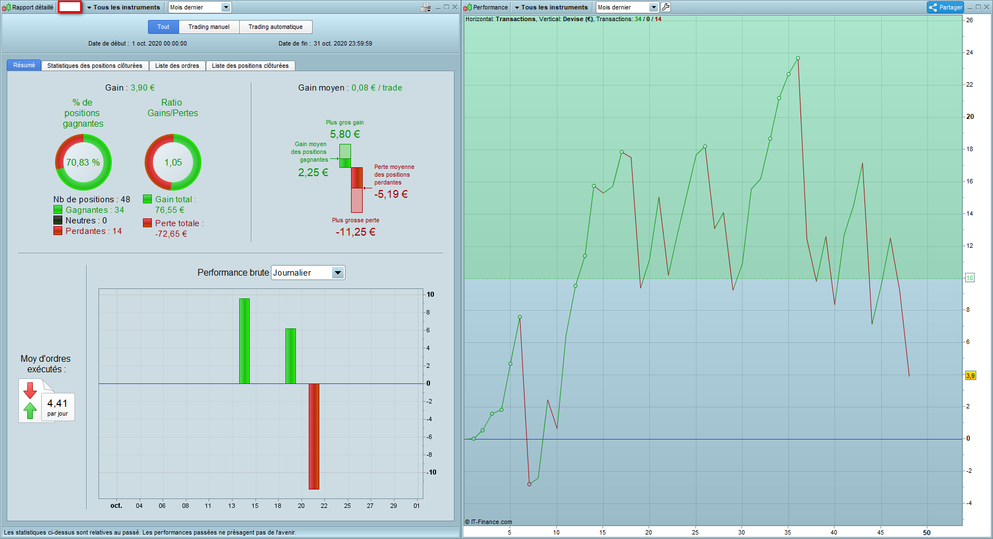The image size is (993, 539).
Task: Click the 70,83 % winning positions donut
Action: point(83,162)
